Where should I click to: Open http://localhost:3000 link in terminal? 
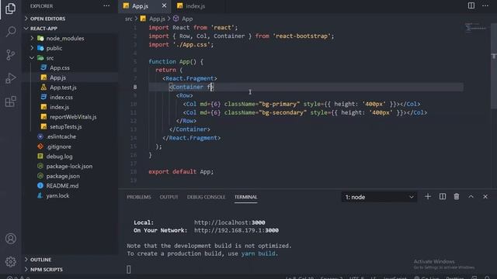(230, 222)
